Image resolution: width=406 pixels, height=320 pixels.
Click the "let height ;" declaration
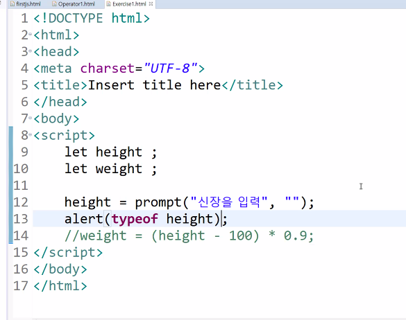tap(111, 152)
